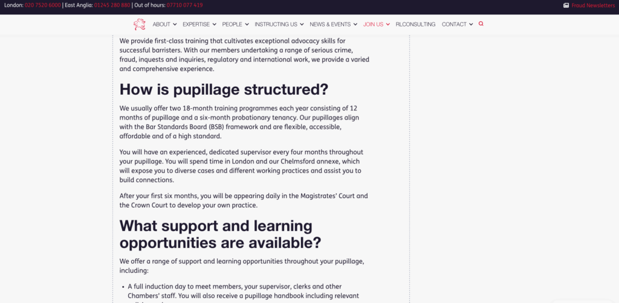
Task: Open the site search magnifier icon
Action: point(481,24)
